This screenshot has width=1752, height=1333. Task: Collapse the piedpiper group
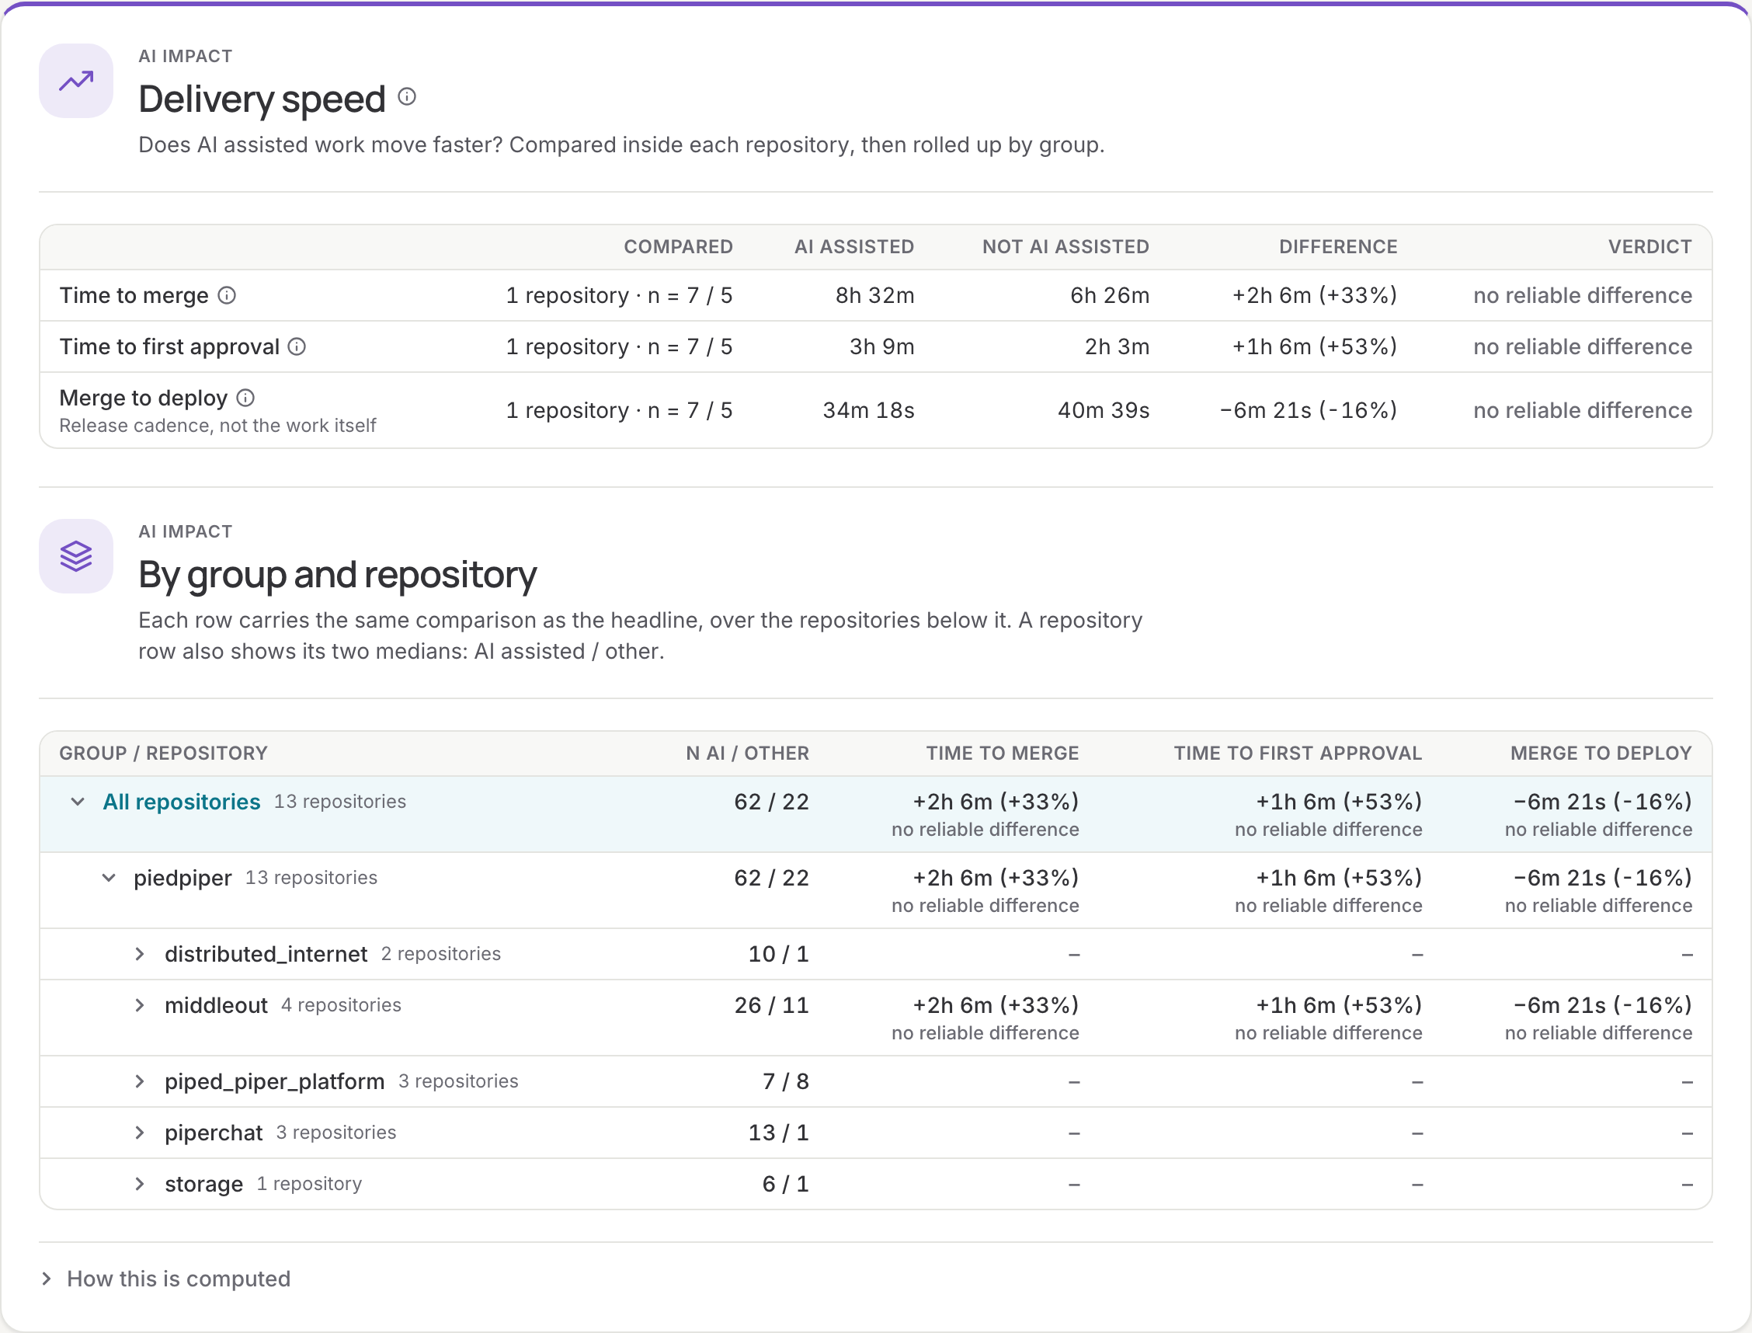tap(109, 878)
